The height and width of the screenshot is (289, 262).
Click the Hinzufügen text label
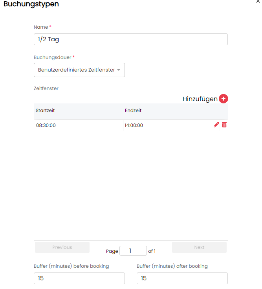point(200,99)
